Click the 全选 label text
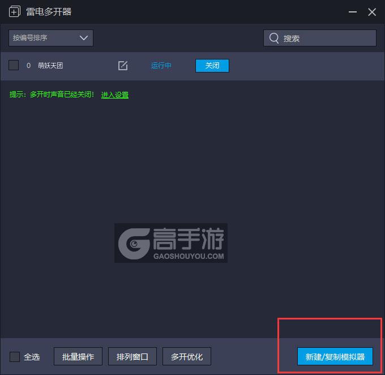 32,357
